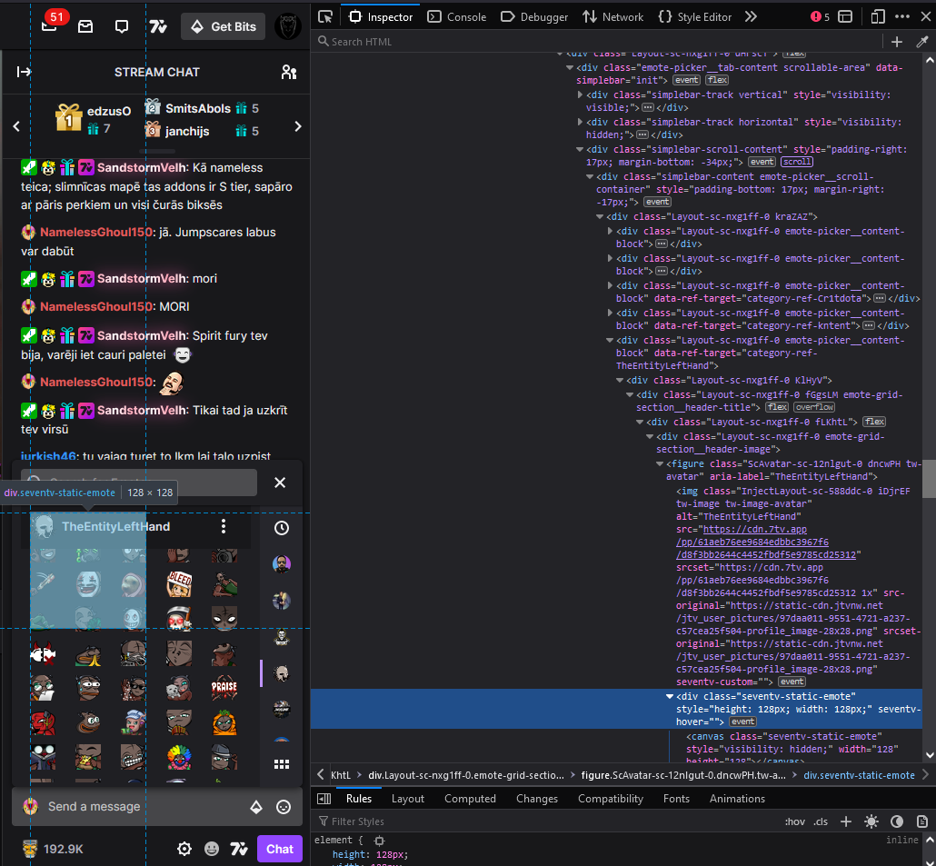The width and height of the screenshot is (936, 866).
Task: Toggle the 3-pane inspector layout icon
Action: pyautogui.click(x=324, y=799)
